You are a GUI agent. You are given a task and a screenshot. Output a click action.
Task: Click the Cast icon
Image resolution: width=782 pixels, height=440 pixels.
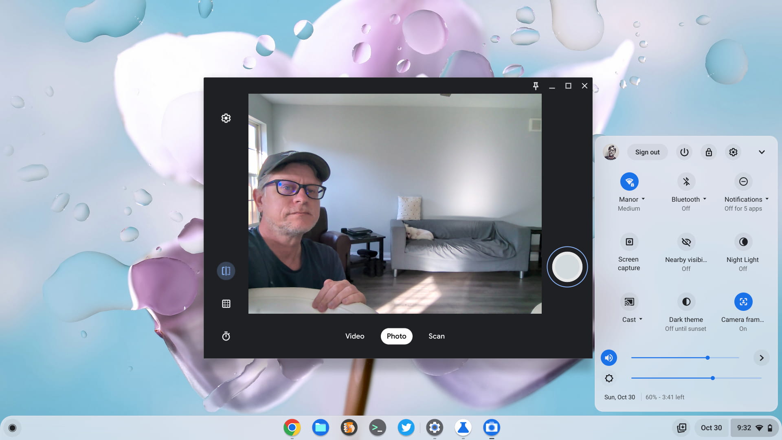(x=629, y=302)
